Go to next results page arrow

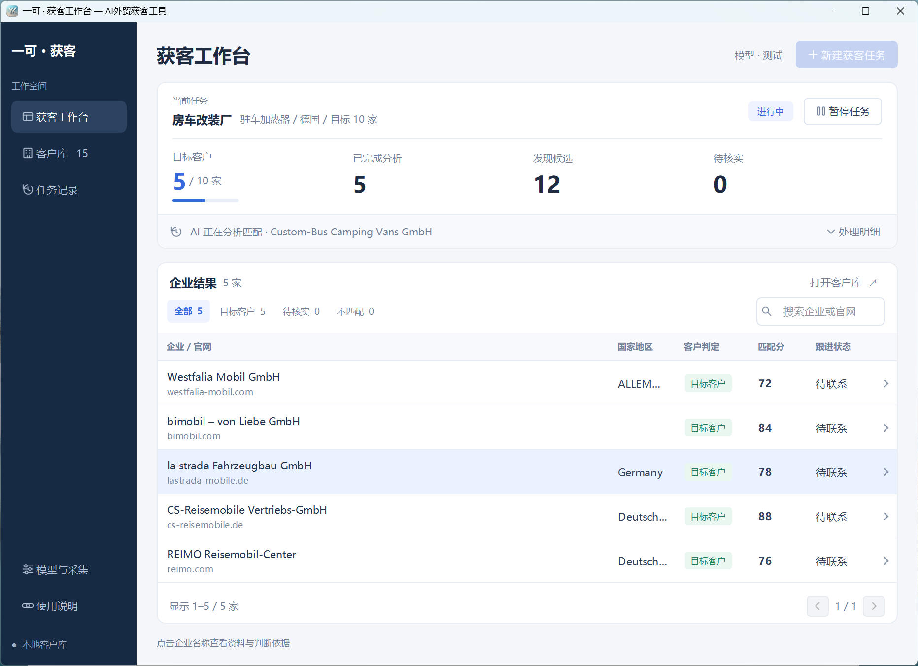(x=874, y=606)
